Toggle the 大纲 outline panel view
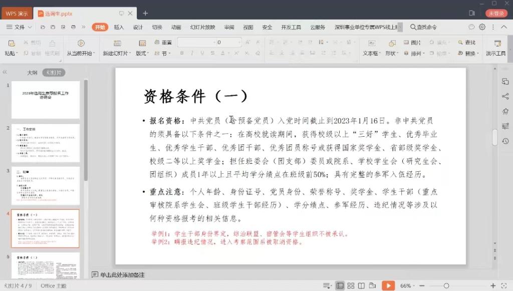The width and height of the screenshot is (513, 291). tap(32, 73)
